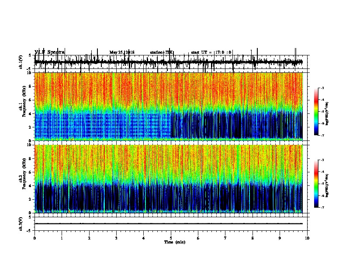
Task: Click the "9" tick on time axis
Action: coord(280,238)
